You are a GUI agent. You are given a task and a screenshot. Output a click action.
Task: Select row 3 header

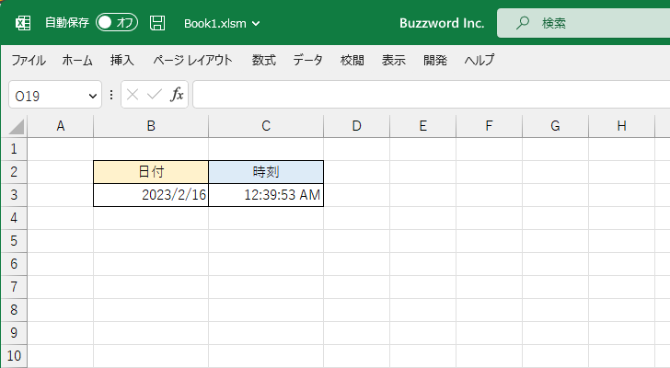coord(14,195)
